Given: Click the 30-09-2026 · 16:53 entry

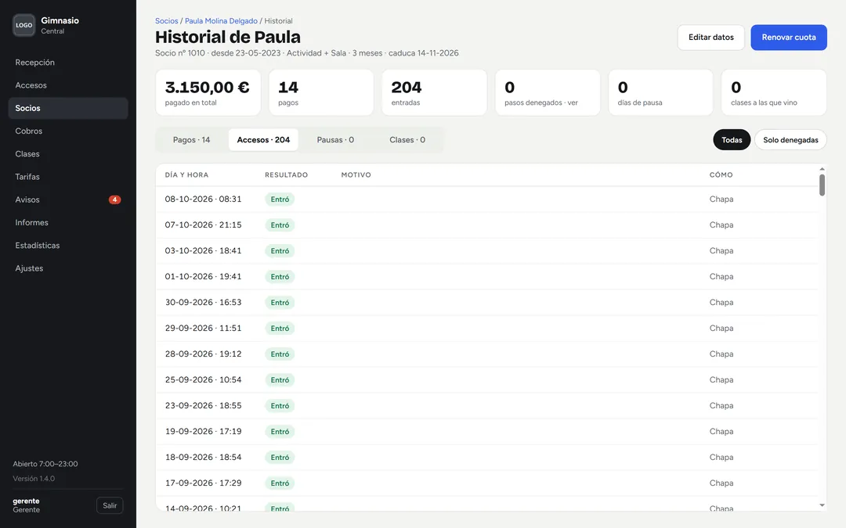Looking at the screenshot, I should [204, 302].
